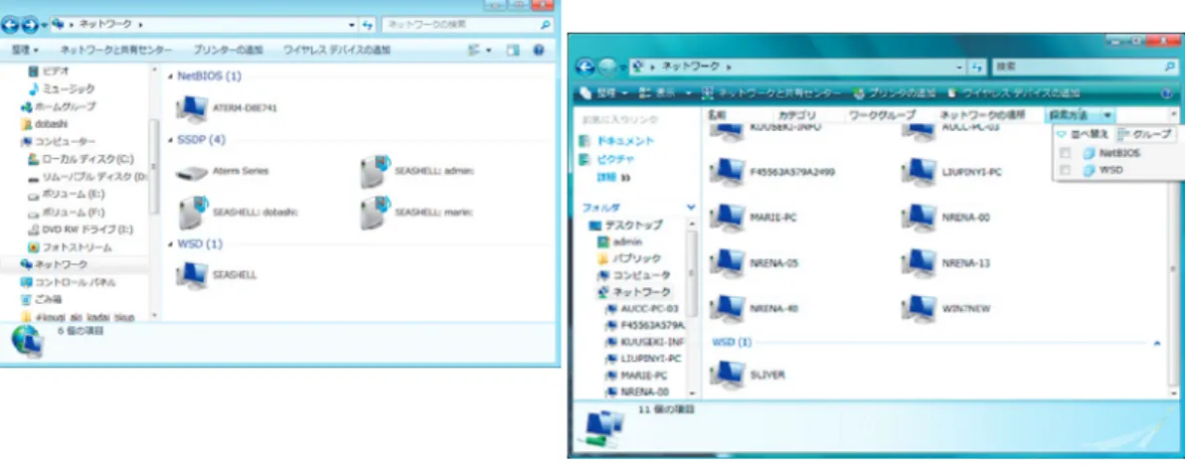Open 整理 dropdown in left window
1185x466 pixels.
[x=26, y=50]
